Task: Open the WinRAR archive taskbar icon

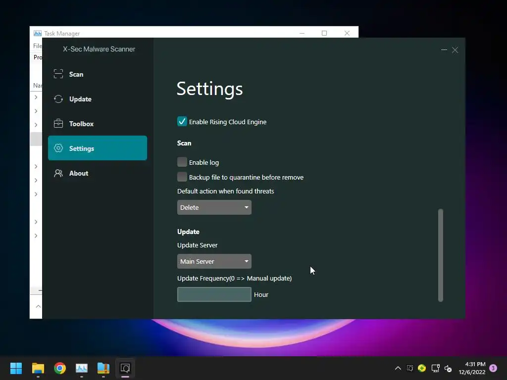Action: 103,368
